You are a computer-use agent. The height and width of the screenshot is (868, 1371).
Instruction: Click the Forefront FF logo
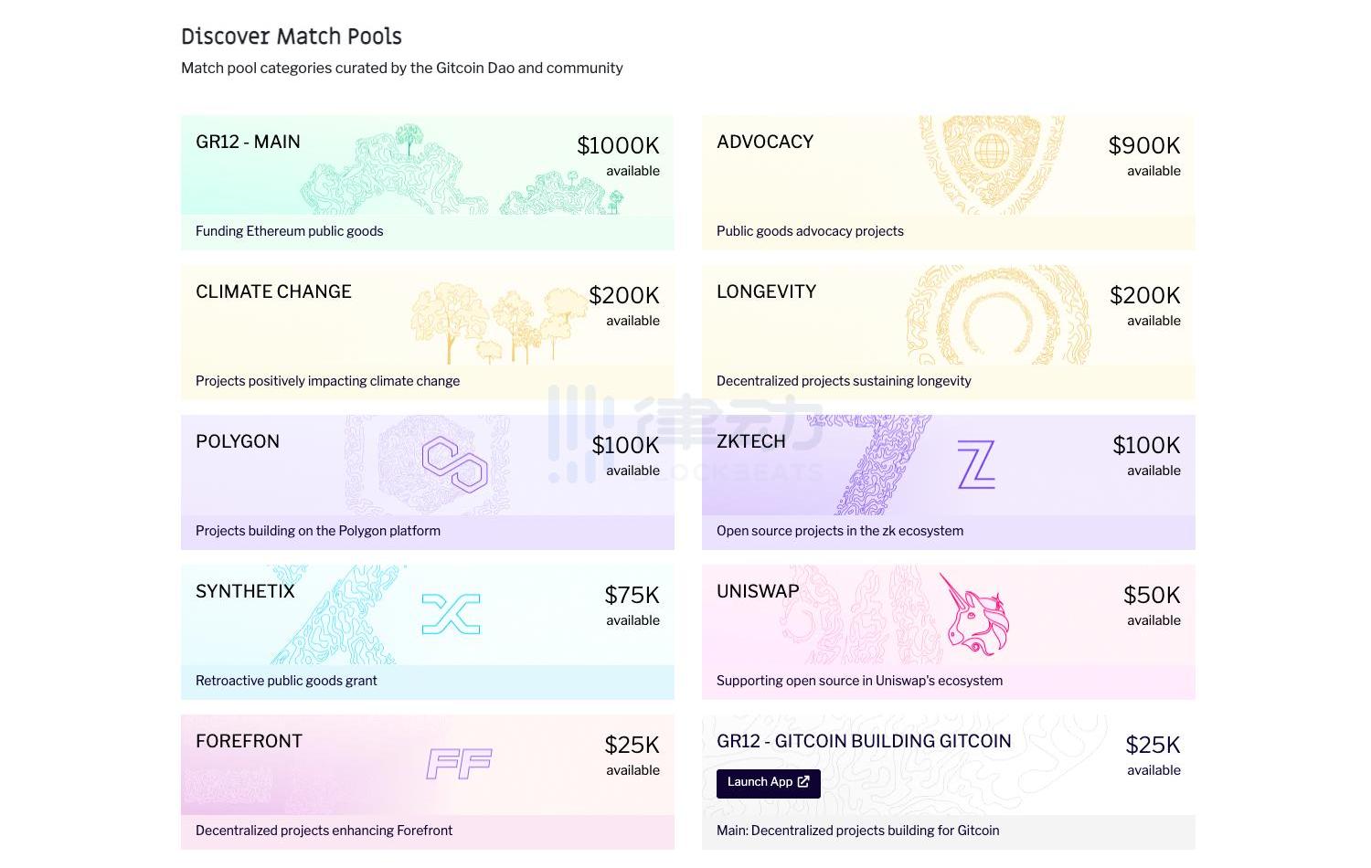[459, 764]
